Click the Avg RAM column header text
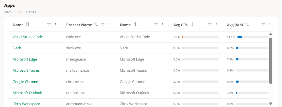282x107 pixels. click(x=235, y=25)
